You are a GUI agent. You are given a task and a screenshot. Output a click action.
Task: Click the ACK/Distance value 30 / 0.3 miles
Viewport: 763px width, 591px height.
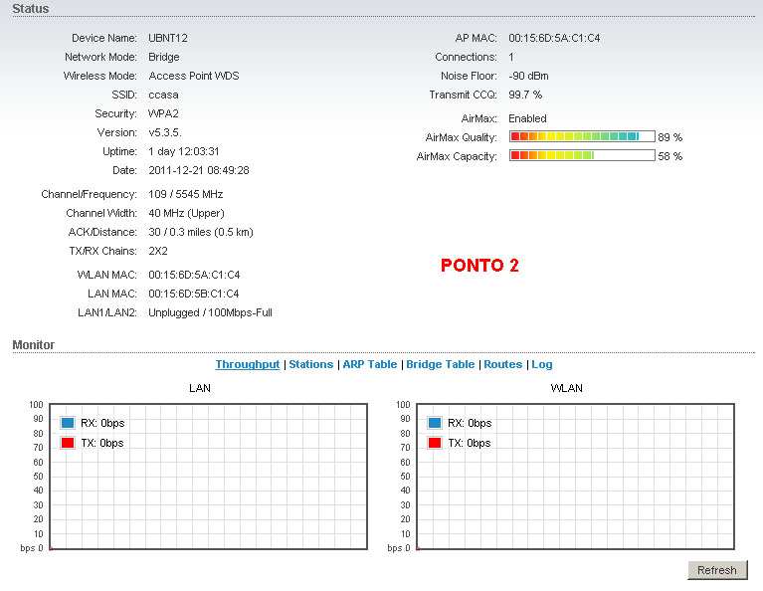coord(201,233)
